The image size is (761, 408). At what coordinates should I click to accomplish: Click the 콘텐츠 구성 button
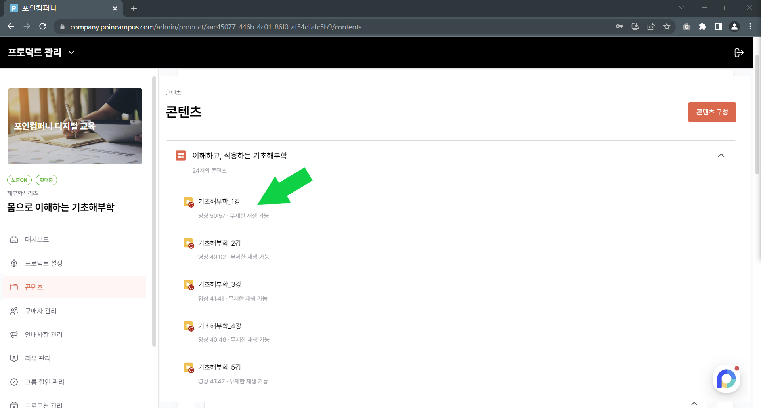tap(712, 112)
